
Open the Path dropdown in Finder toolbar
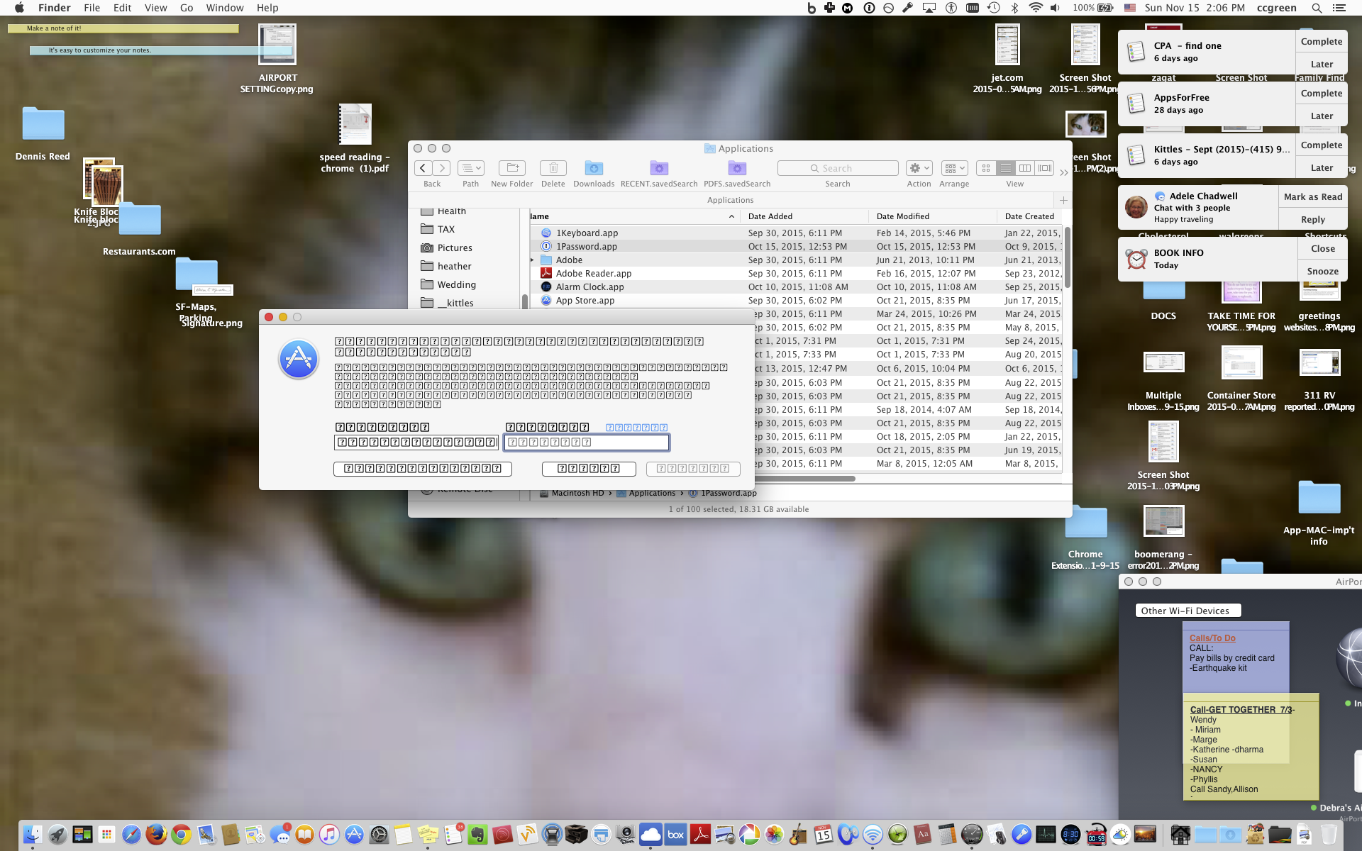(470, 168)
